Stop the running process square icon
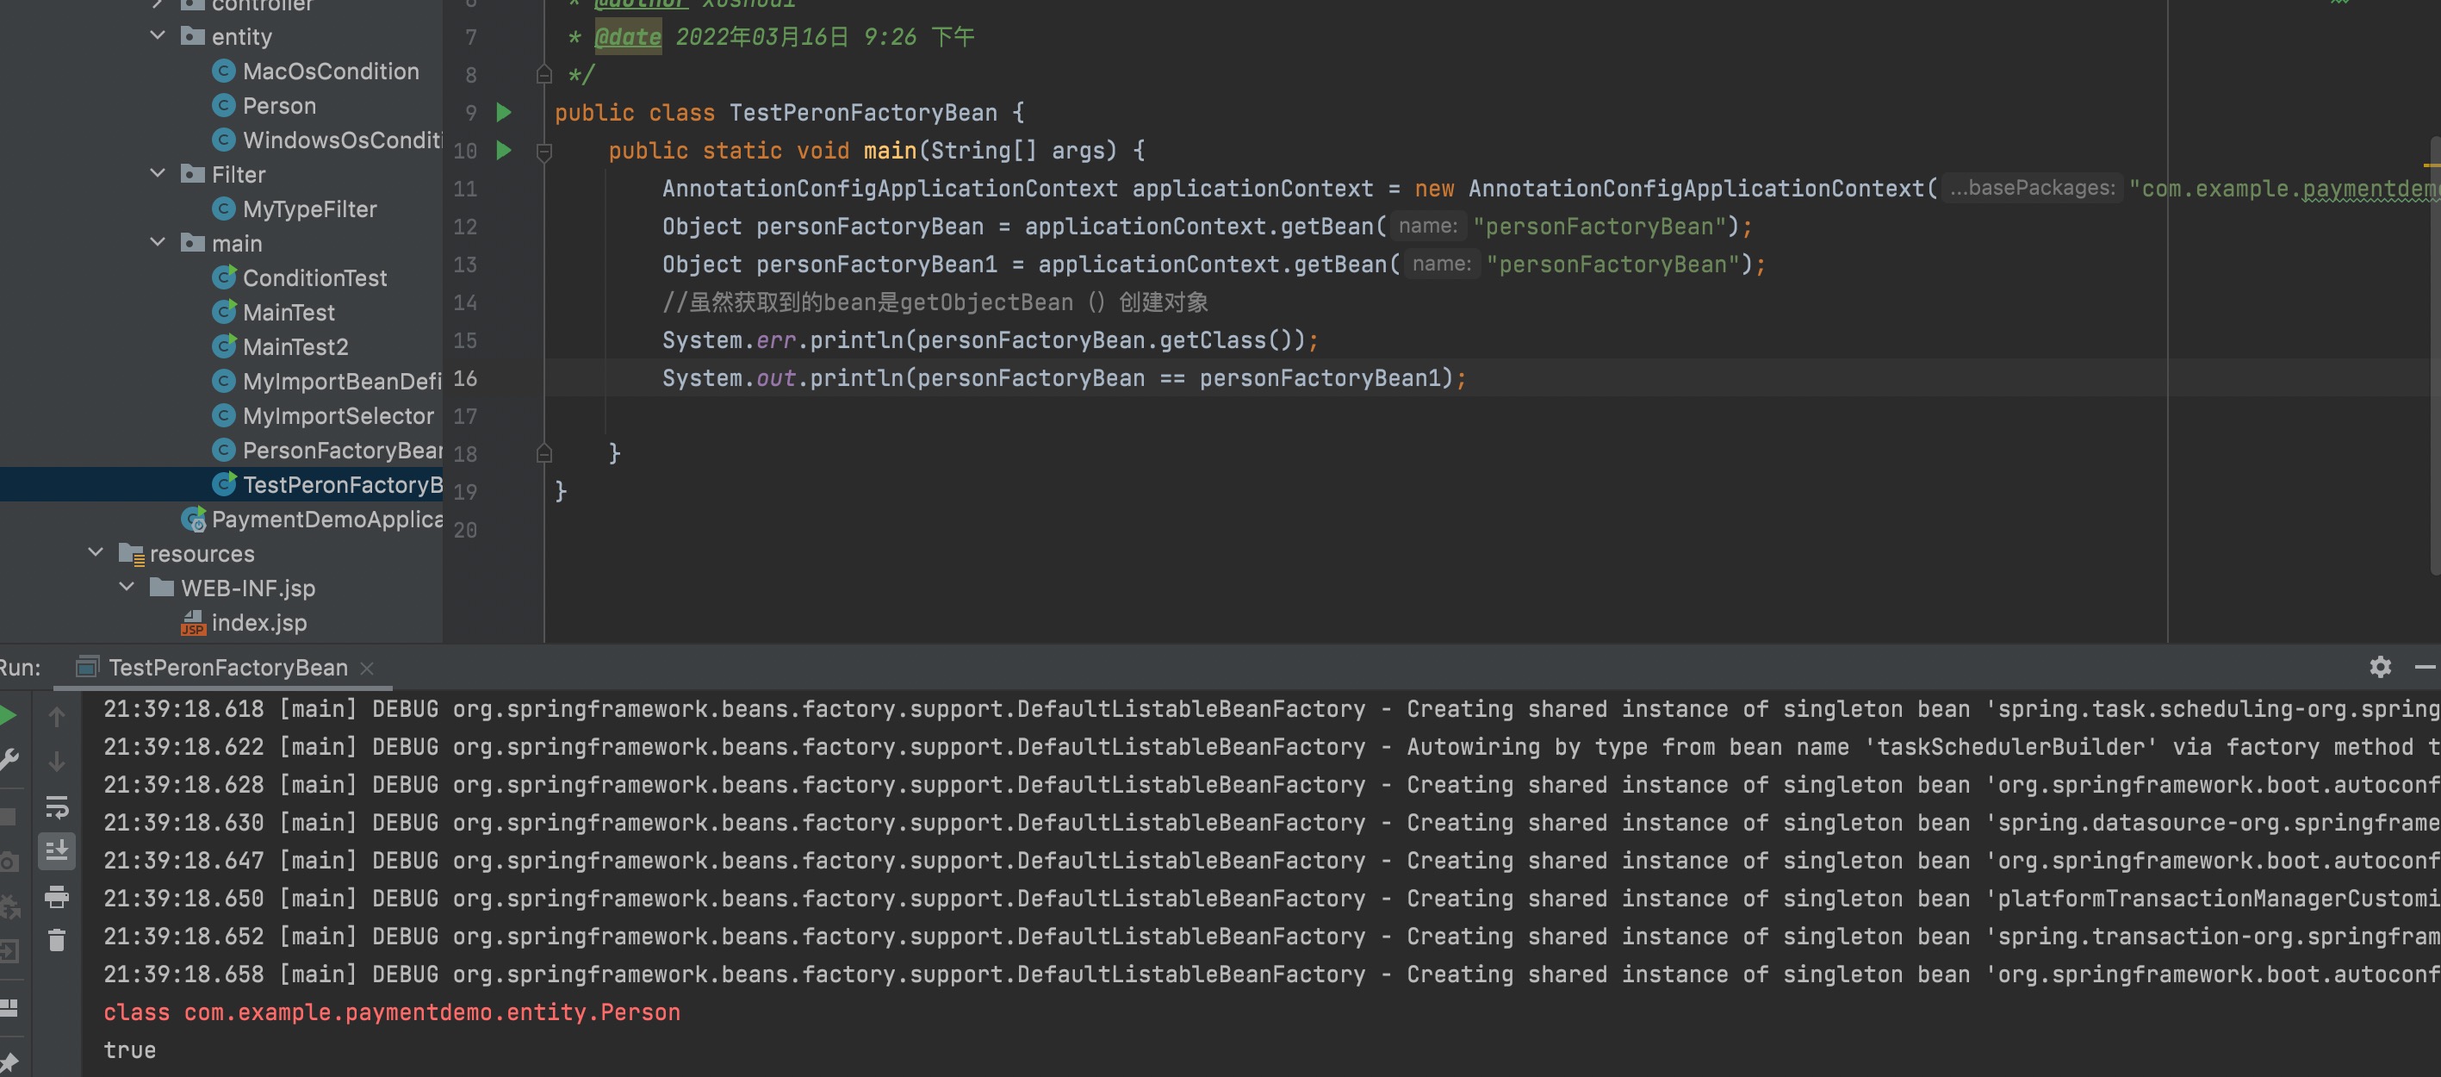The width and height of the screenshot is (2441, 1077). coord(8,816)
